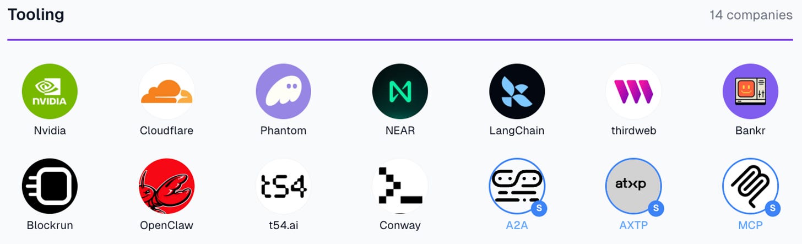Follow the blue MCP text link
Image resolution: width=802 pixels, height=244 pixels.
click(x=750, y=225)
